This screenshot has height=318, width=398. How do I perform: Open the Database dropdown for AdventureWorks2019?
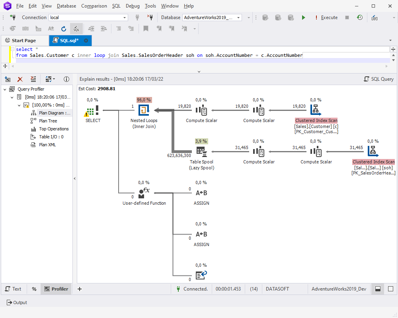point(239,17)
